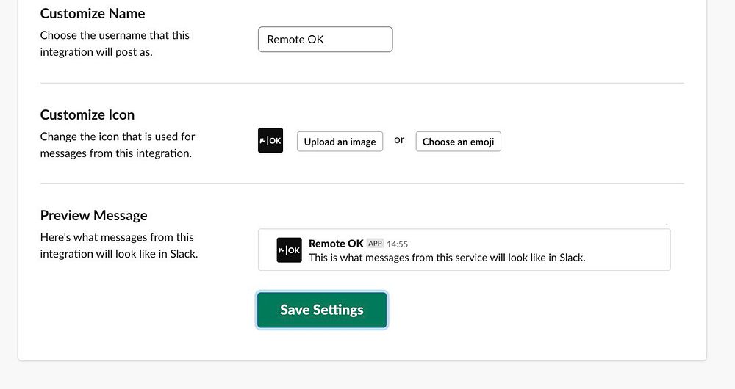Click the description text under Preview Message

pyautogui.click(x=118, y=246)
